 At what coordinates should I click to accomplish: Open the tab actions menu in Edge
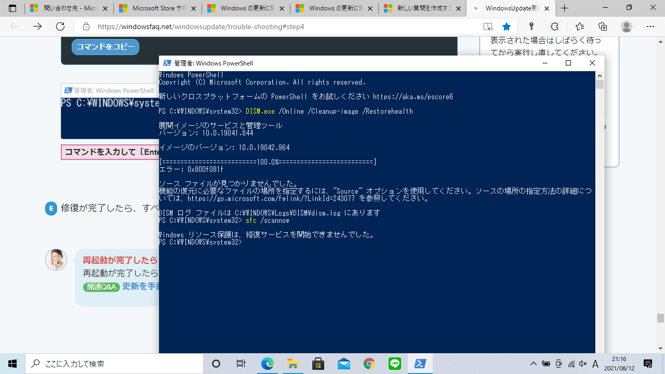[11, 8]
